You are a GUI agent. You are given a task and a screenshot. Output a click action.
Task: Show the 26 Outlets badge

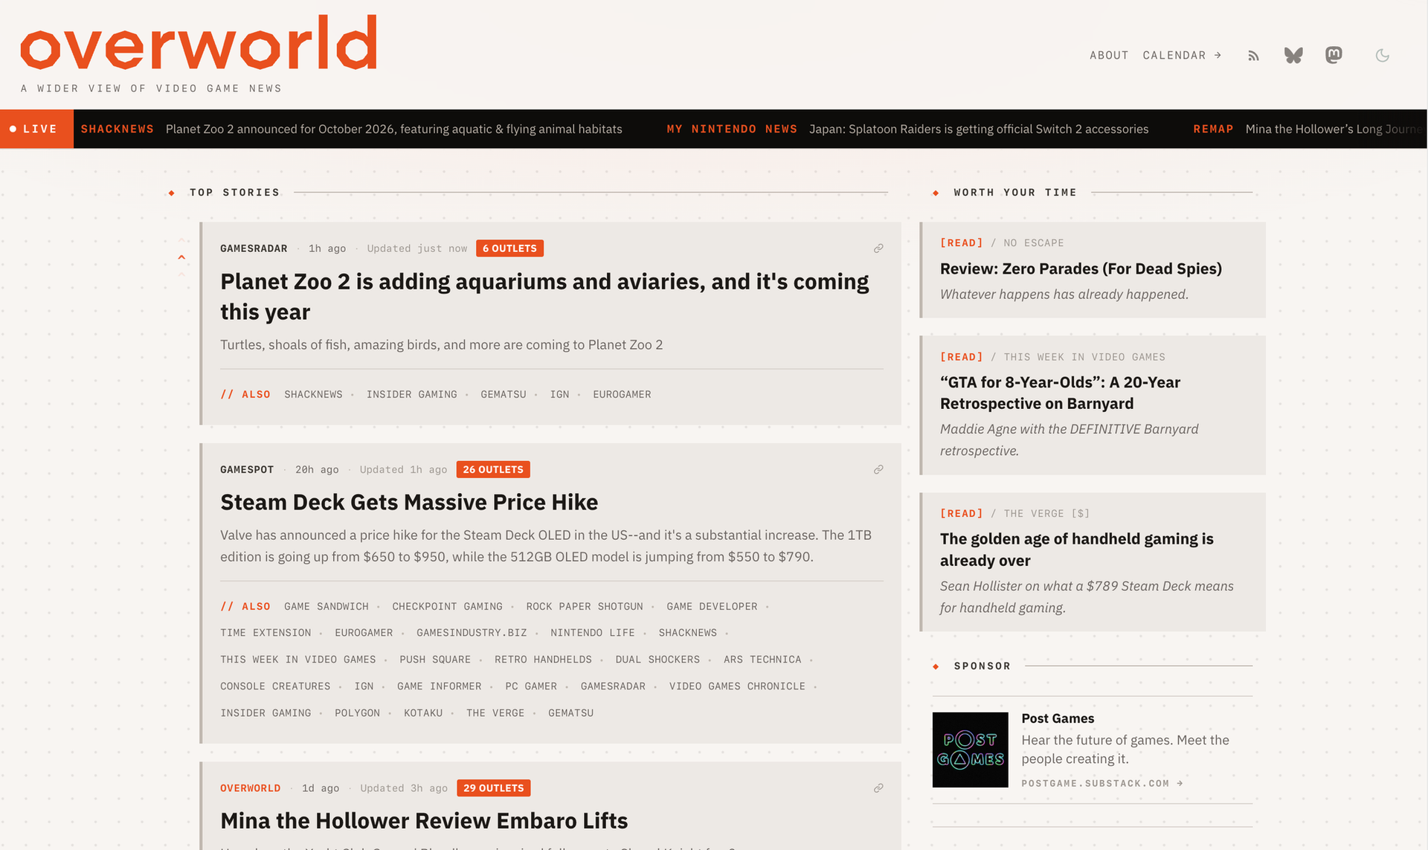pyautogui.click(x=493, y=469)
